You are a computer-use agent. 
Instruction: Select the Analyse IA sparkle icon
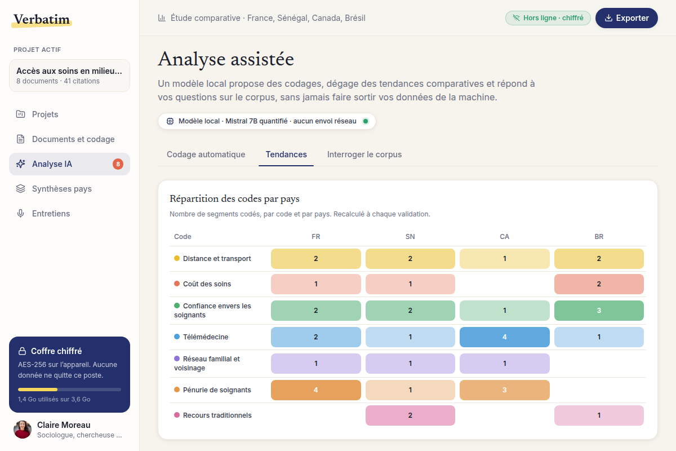pos(21,164)
